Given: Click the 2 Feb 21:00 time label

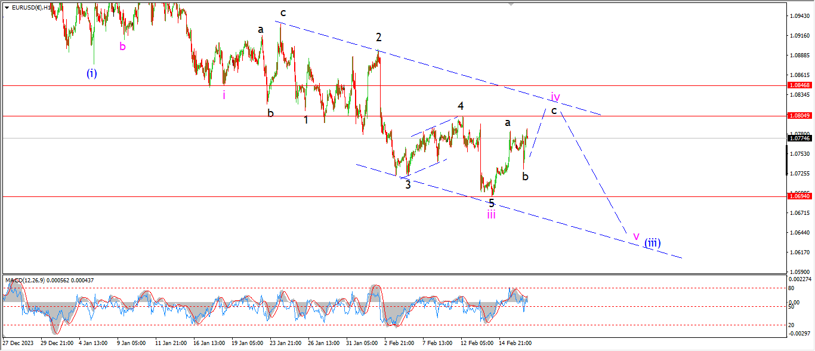Looking at the screenshot, I should [400, 343].
